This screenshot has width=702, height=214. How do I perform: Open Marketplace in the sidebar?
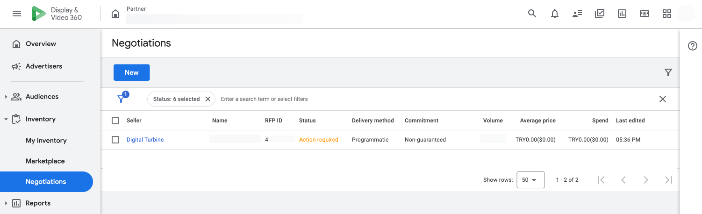(x=45, y=161)
